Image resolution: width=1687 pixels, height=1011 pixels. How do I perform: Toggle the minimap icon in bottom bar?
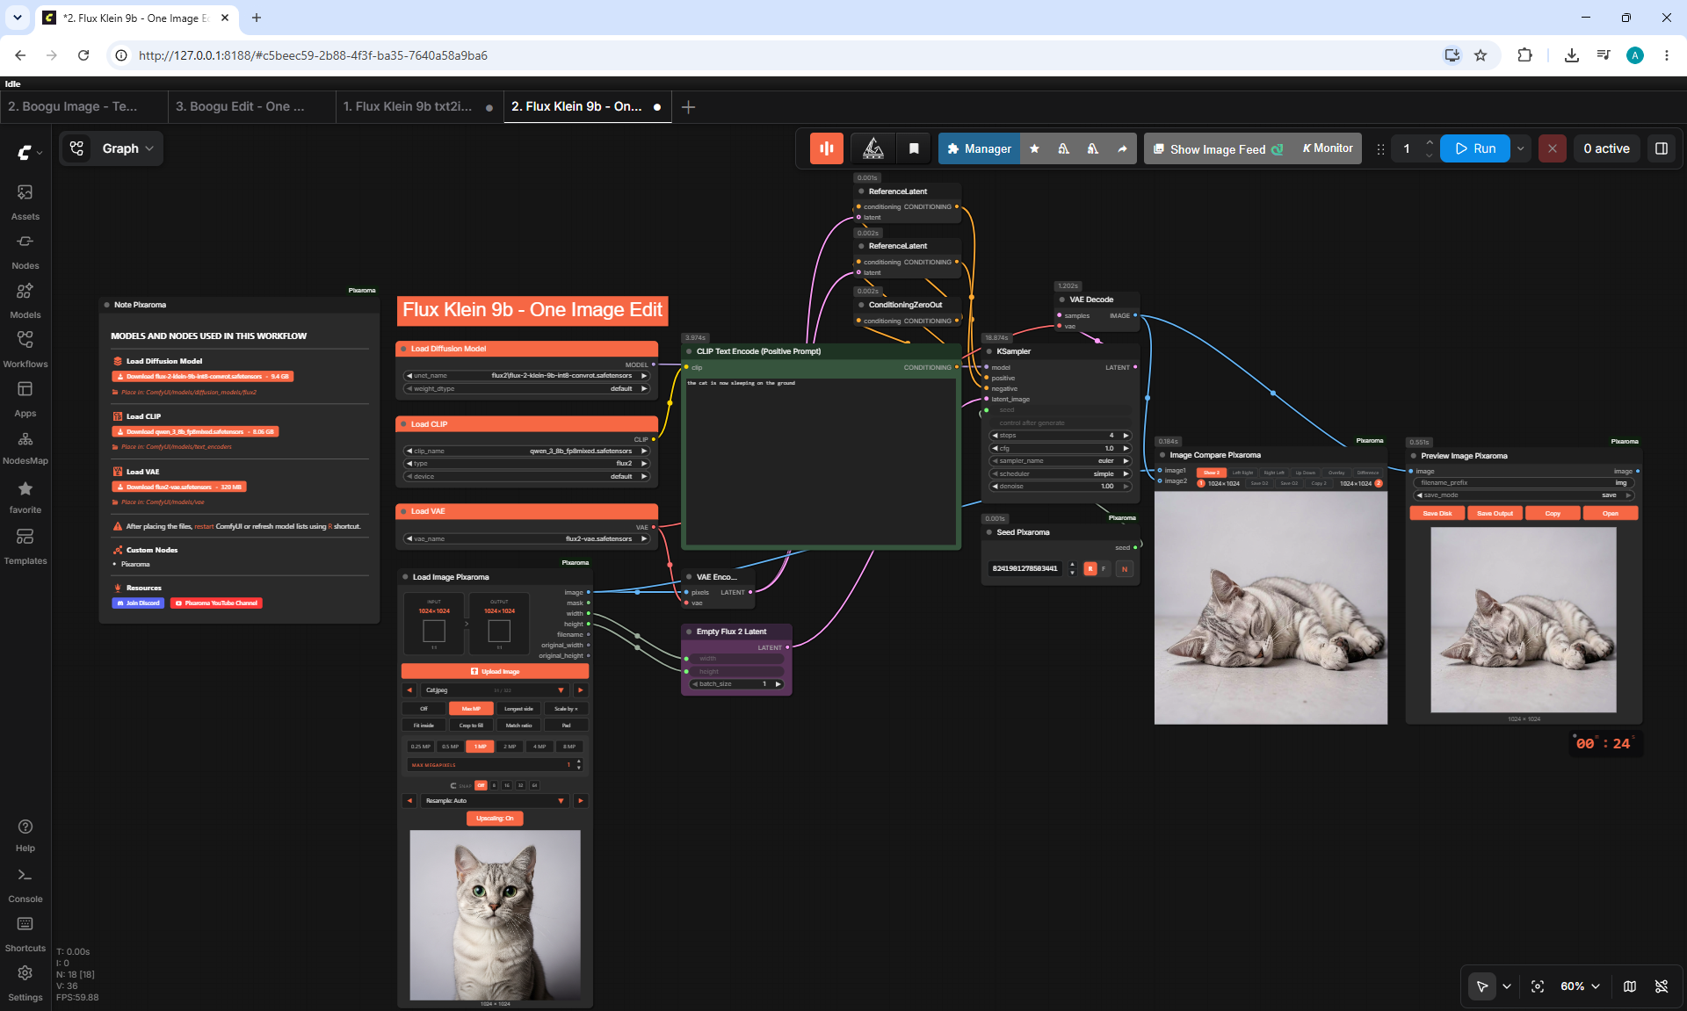point(1630,986)
